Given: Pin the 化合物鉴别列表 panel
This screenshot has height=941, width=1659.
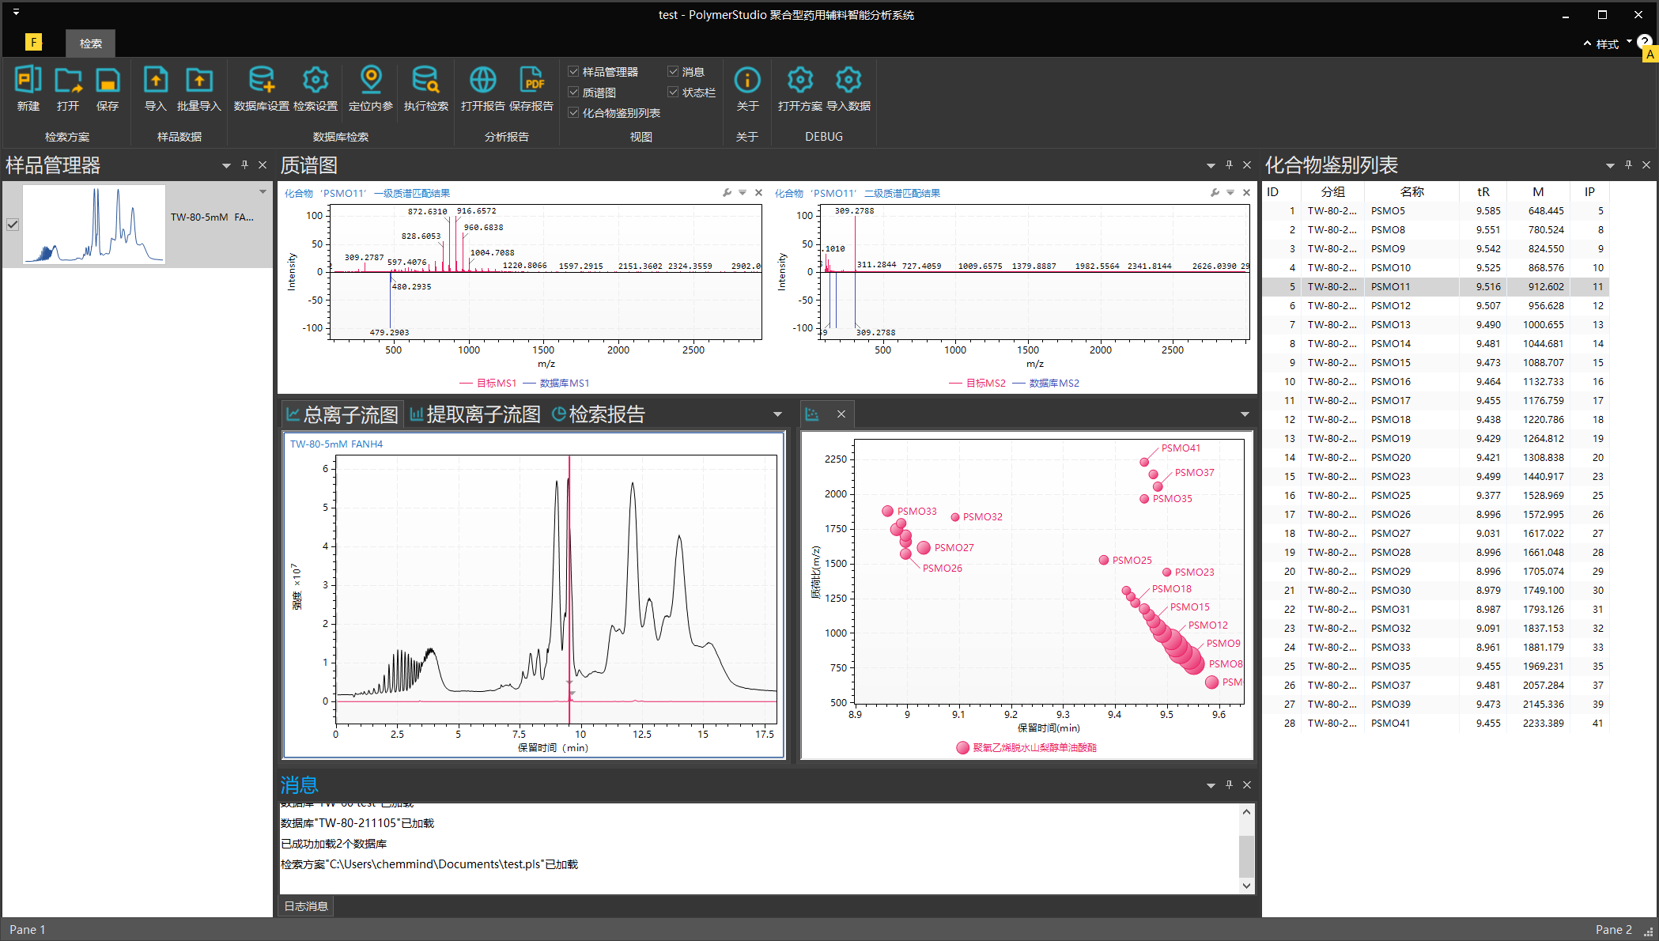Looking at the screenshot, I should click(x=1628, y=164).
